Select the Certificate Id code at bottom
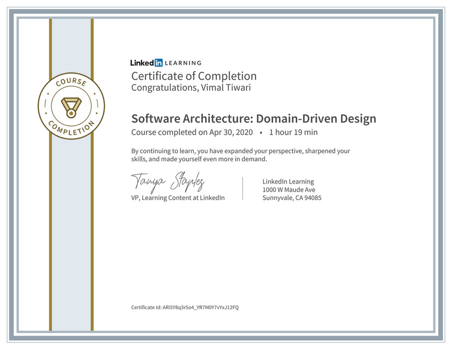 (200, 307)
